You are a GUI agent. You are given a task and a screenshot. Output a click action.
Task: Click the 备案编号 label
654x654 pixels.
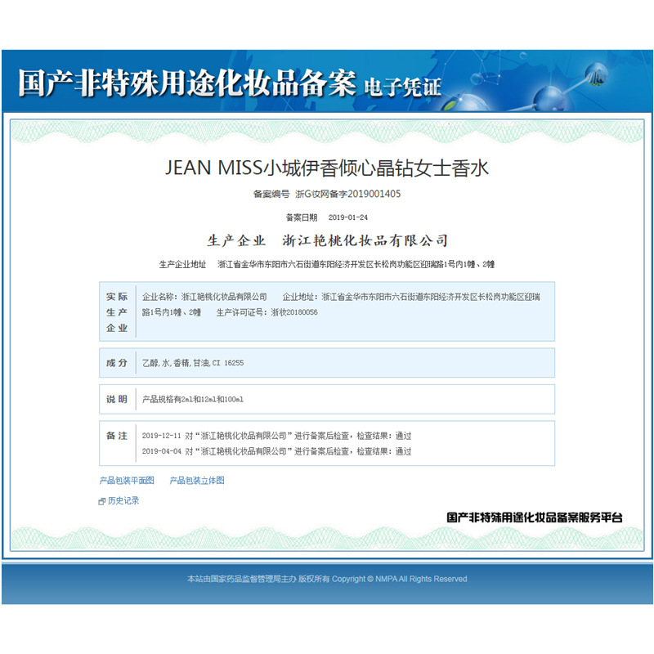pyautogui.click(x=271, y=194)
